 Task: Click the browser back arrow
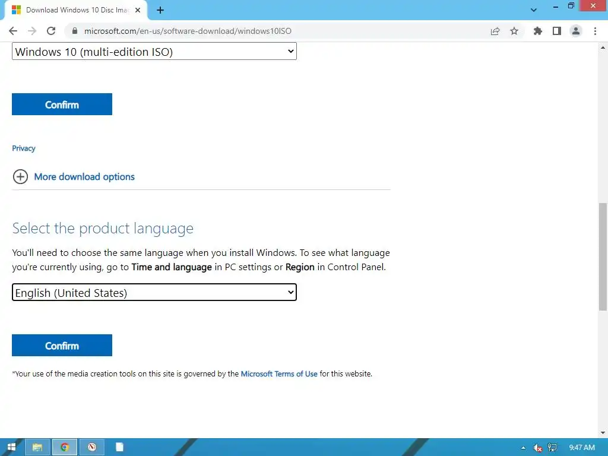point(13,31)
